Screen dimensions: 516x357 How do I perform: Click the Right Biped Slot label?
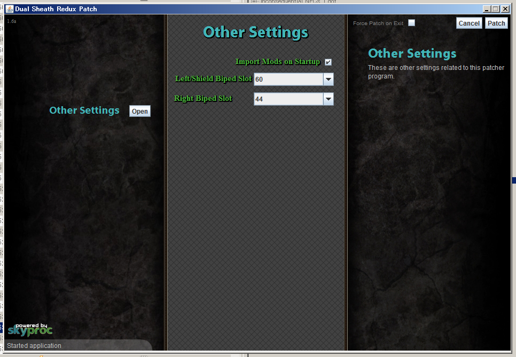203,98
